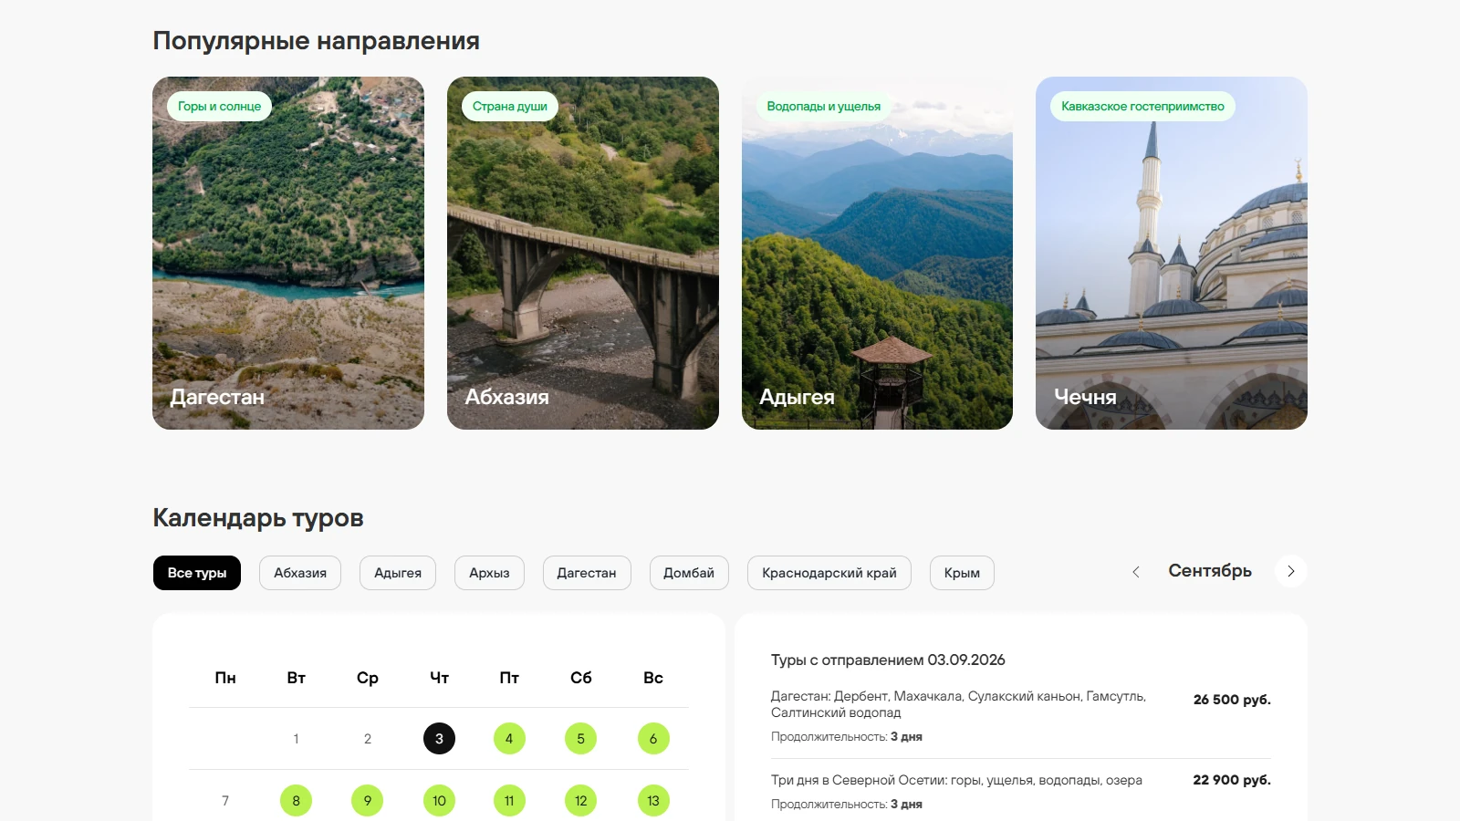Open Три дня в Северной Осетии tour

956,780
